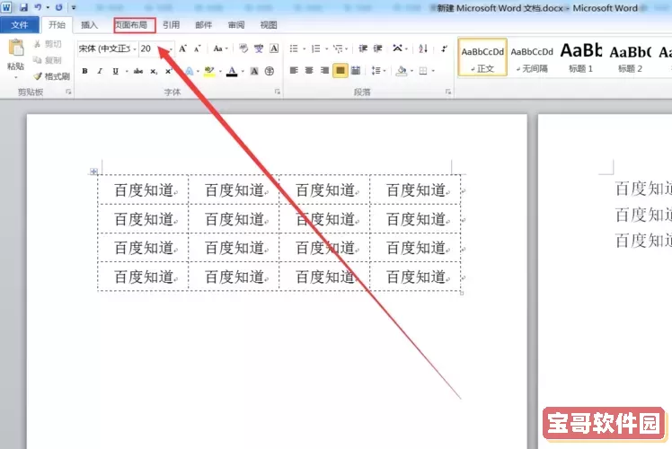
Task: Shrink font size with the A▼ icon
Action: [x=197, y=48]
